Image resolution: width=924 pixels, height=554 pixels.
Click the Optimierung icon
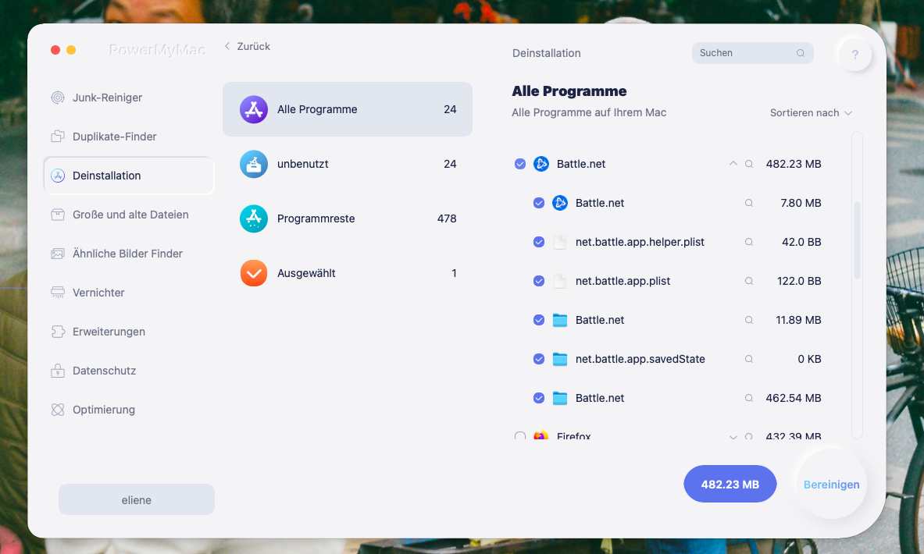click(58, 410)
